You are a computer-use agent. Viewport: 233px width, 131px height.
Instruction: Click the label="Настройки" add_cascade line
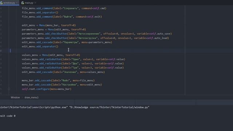[62, 85]
